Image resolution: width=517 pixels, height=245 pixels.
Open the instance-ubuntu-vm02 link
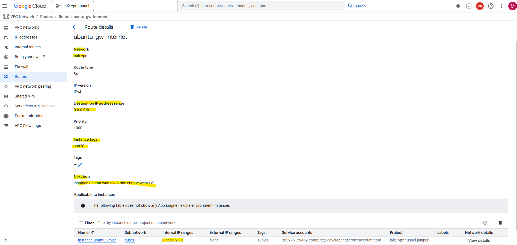tap(97, 240)
